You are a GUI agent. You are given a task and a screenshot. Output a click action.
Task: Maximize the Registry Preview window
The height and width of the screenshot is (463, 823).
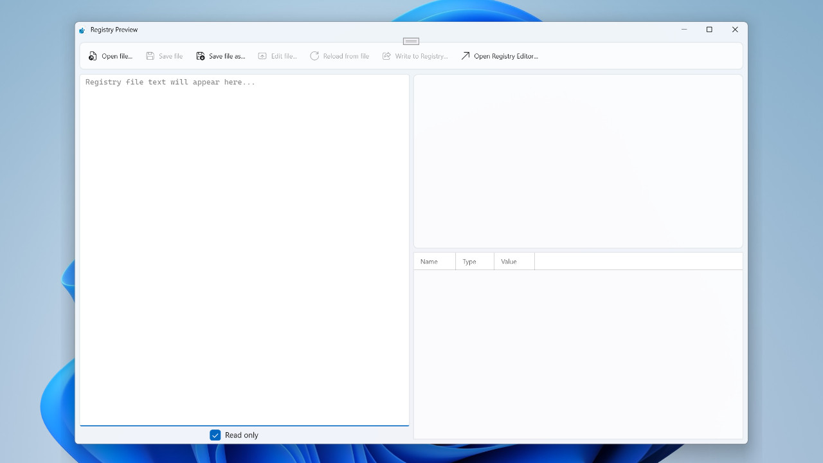[x=709, y=30]
